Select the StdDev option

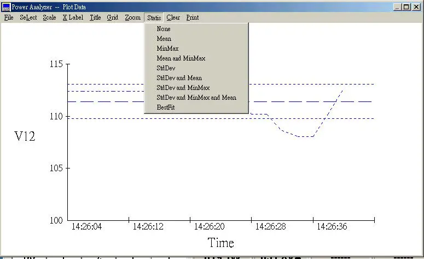coord(196,68)
